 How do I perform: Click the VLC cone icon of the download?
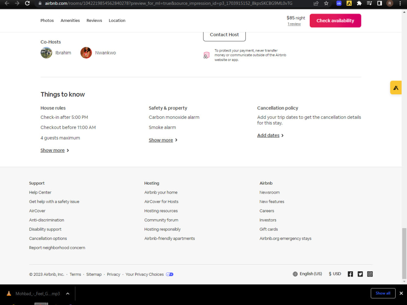[x=9, y=293]
